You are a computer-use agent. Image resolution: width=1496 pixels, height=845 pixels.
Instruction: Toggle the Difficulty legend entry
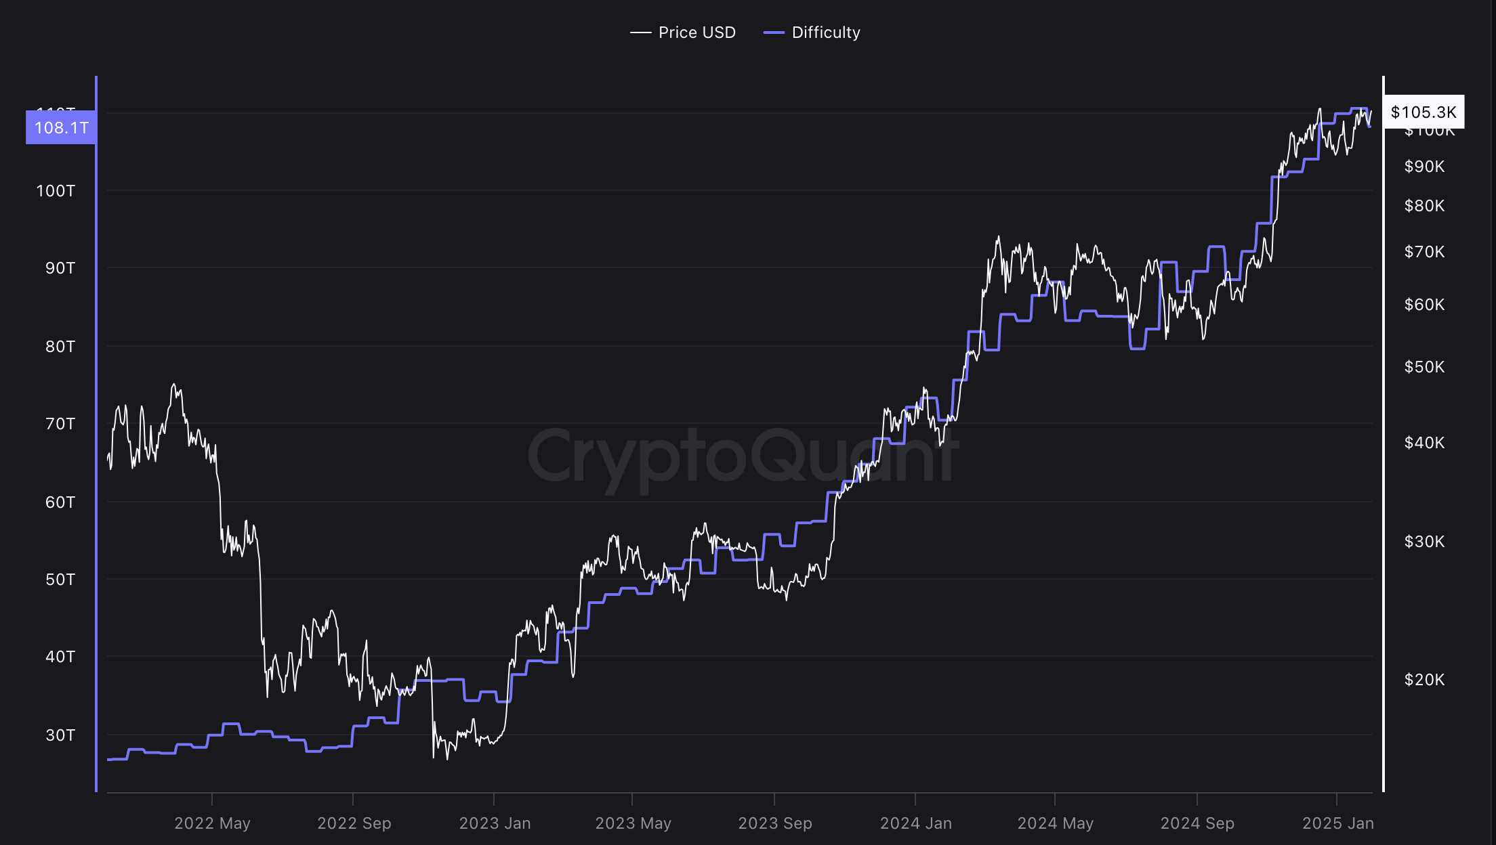(x=812, y=32)
